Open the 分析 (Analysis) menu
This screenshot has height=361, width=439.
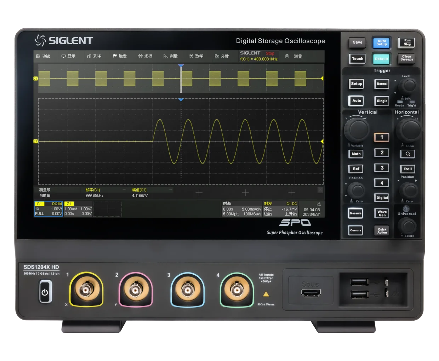coord(222,56)
